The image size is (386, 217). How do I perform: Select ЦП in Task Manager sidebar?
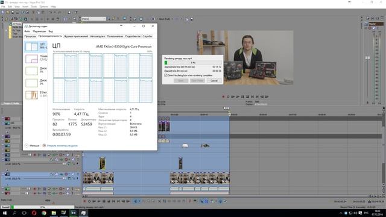point(36,46)
